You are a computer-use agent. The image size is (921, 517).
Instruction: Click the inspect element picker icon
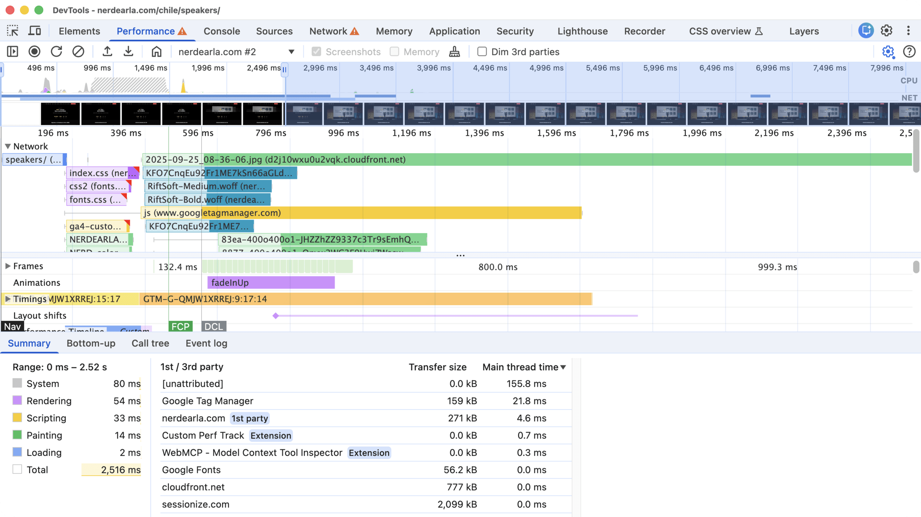[x=13, y=31]
